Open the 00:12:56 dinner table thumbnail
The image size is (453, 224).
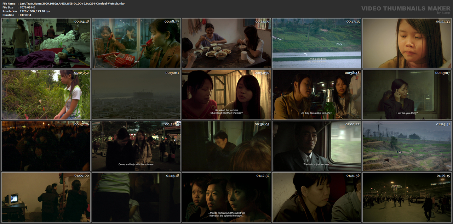click(x=226, y=43)
